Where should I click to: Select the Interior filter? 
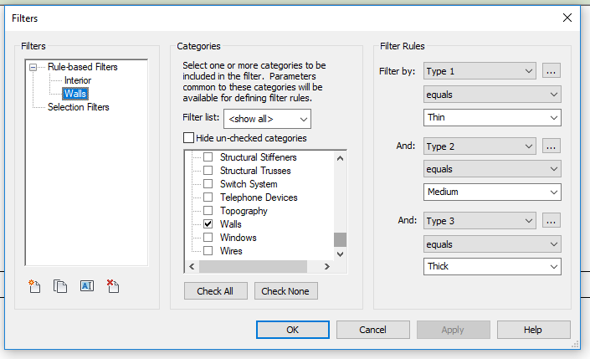click(80, 80)
